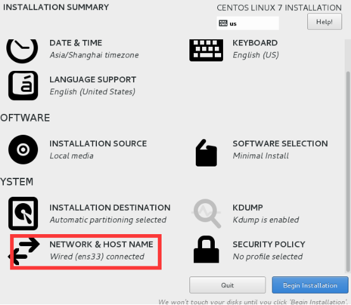Click the vertical scrollbar on the summary
The width and height of the screenshot is (351, 305).
(x=348, y=171)
